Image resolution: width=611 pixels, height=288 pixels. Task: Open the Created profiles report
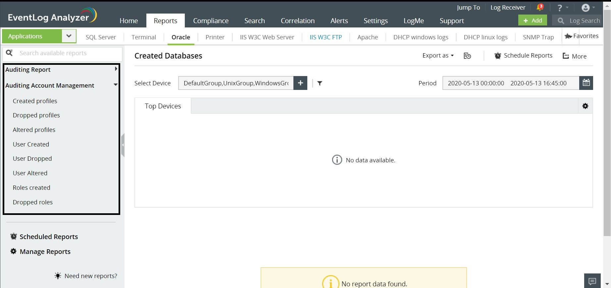pyautogui.click(x=35, y=101)
